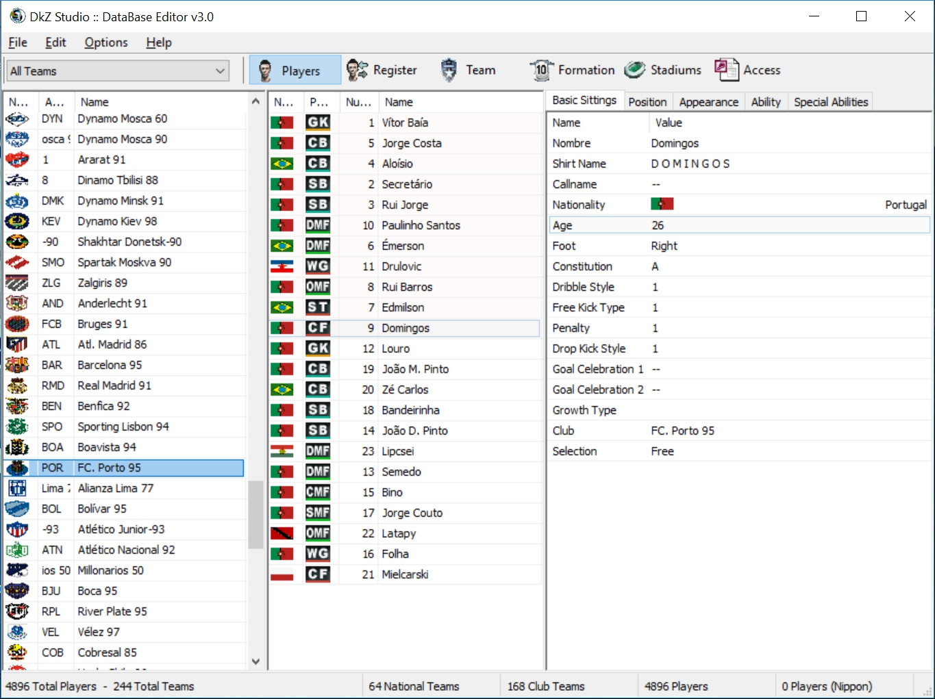Click the Ararat 91 team crest

click(x=17, y=160)
